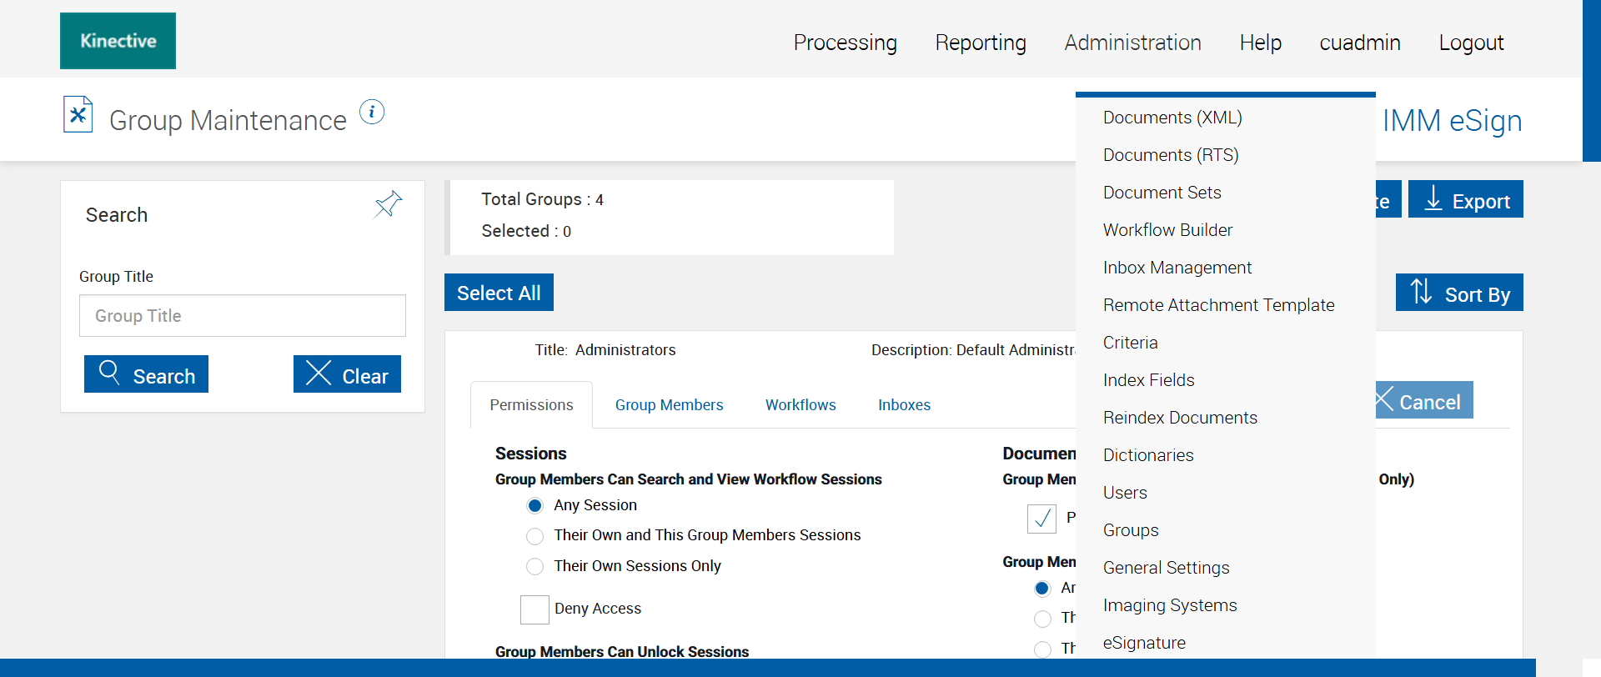
Task: Open the Administration menu
Action: point(1132,43)
